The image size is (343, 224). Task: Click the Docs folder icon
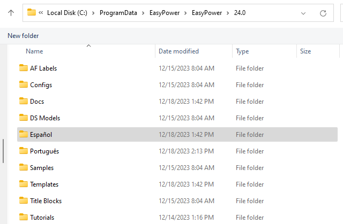(x=23, y=101)
